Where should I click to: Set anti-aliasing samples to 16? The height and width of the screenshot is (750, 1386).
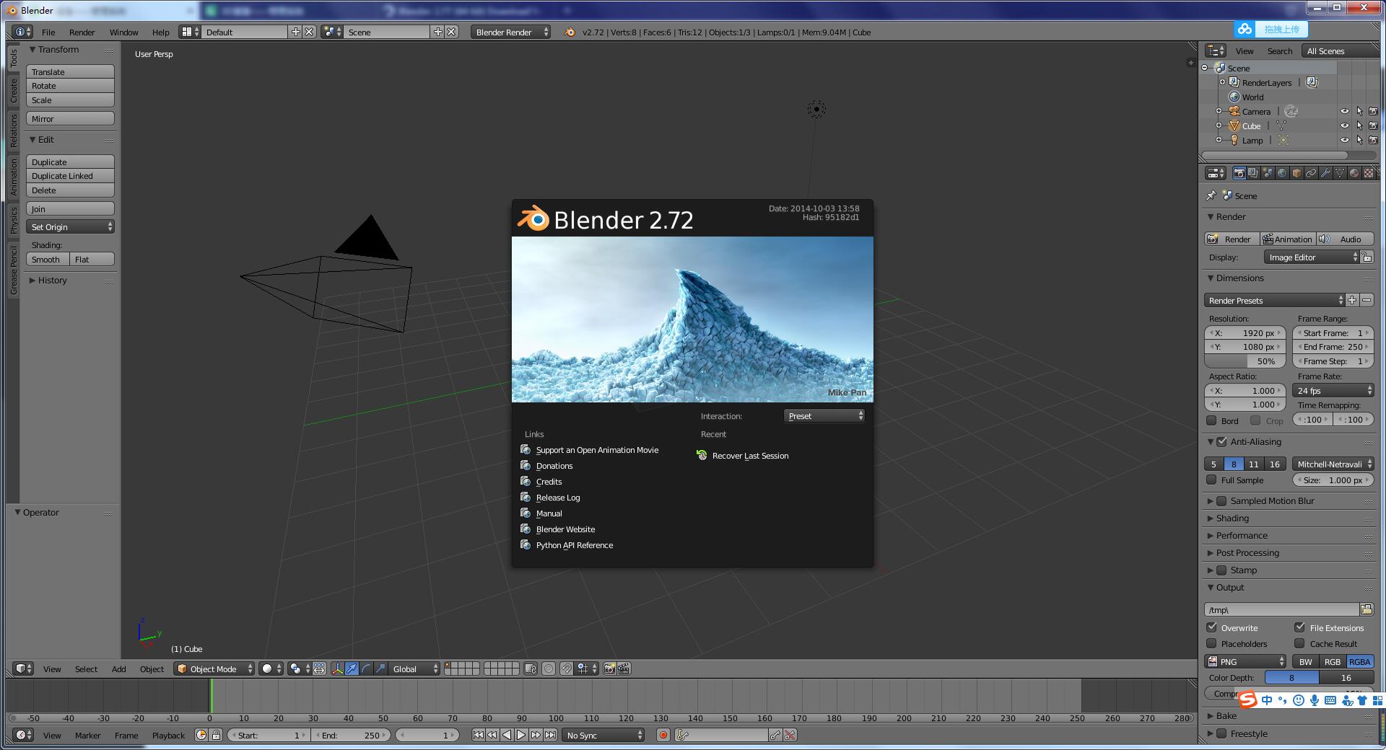click(x=1275, y=464)
